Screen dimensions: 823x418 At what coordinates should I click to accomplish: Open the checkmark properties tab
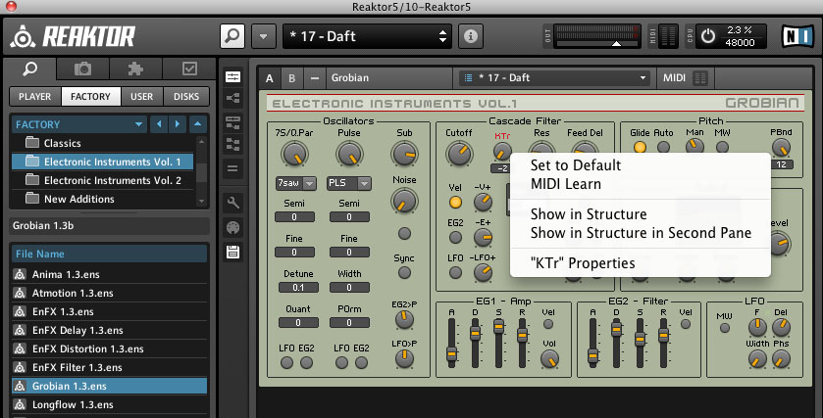[189, 69]
